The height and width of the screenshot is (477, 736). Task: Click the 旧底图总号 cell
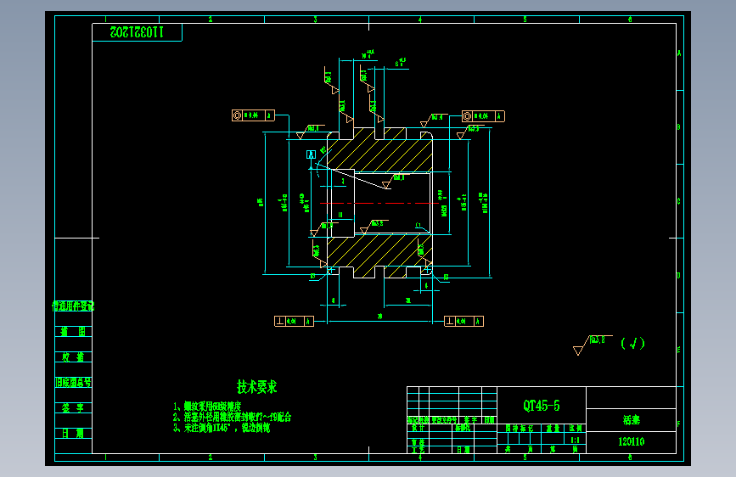[x=73, y=382]
